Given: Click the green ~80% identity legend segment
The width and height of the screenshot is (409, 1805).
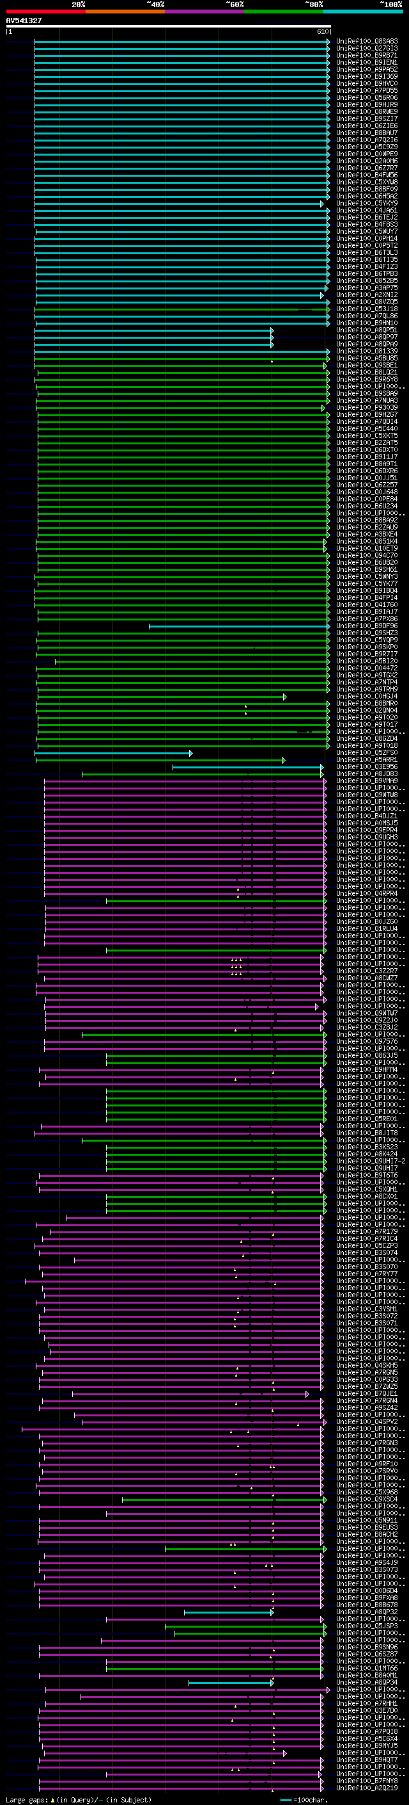Looking at the screenshot, I should tap(283, 12).
